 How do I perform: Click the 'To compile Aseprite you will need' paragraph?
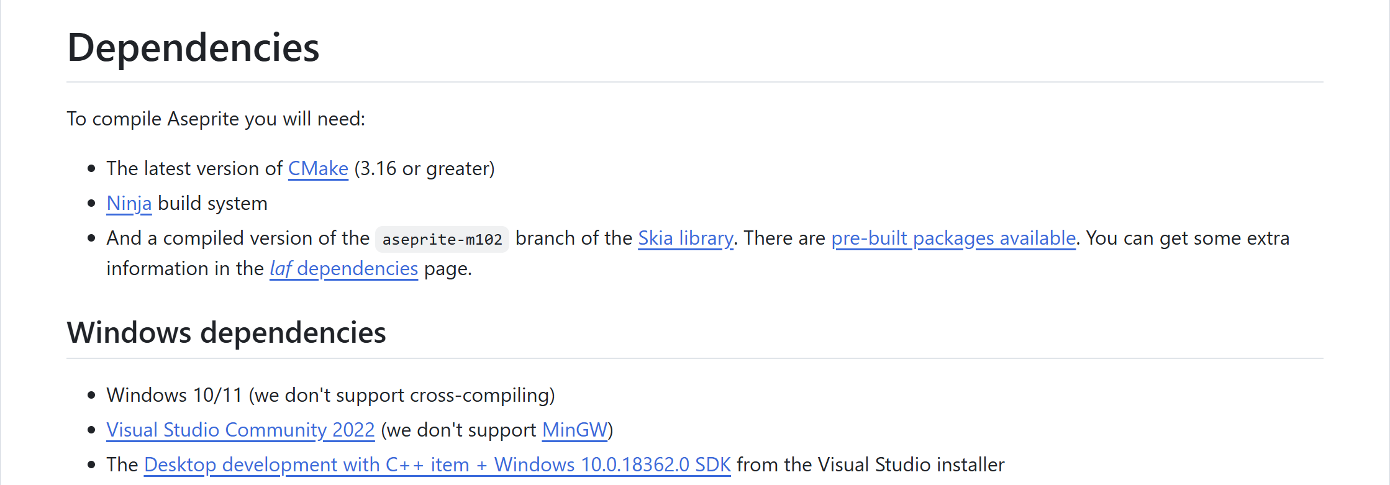point(216,119)
